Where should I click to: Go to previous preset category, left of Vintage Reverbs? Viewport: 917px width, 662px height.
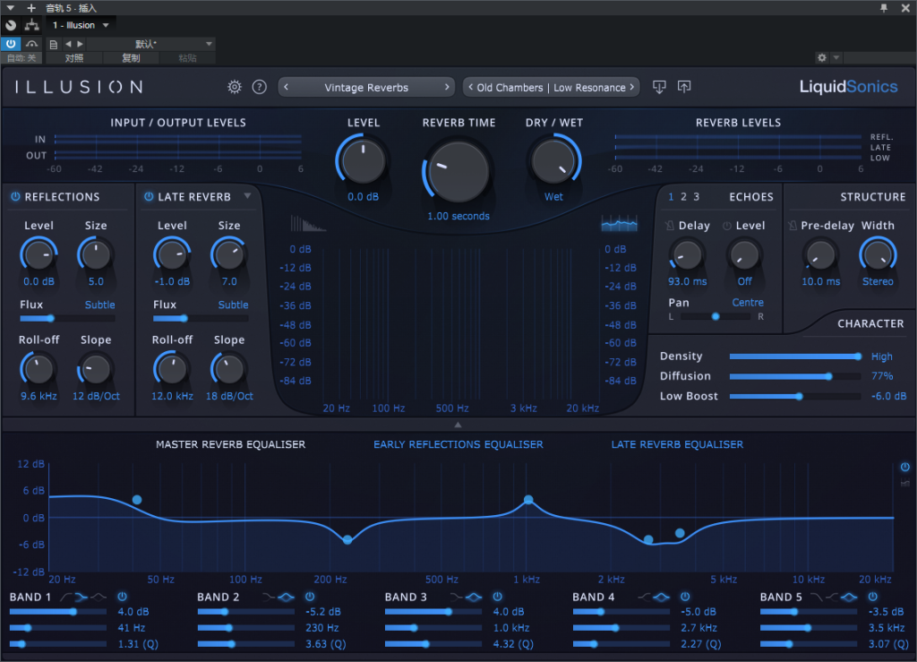[x=286, y=87]
